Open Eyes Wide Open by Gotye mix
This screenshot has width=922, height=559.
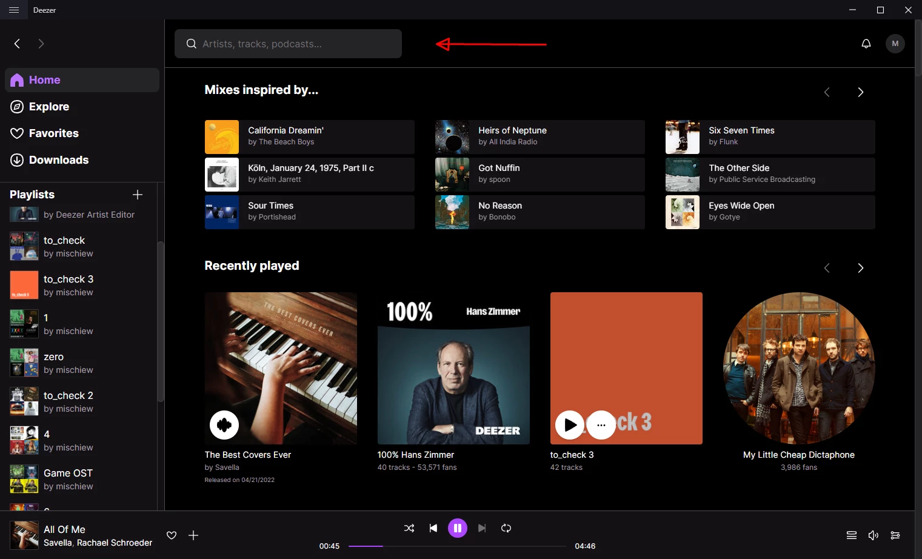[770, 212]
